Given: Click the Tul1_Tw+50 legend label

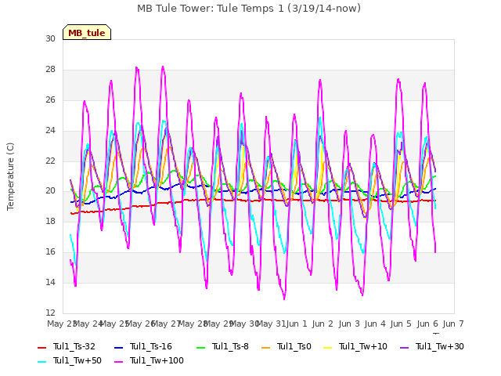Looking at the screenshot, I should click(x=77, y=360).
